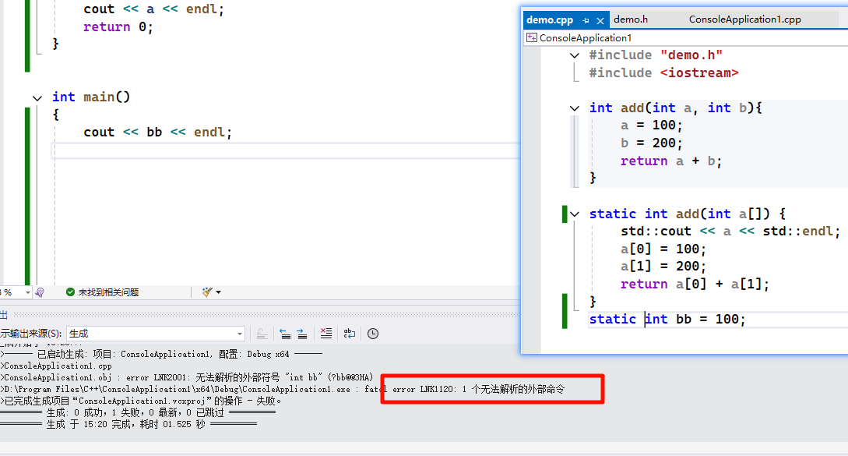
Task: Pin the demo.cpp tab
Action: pyautogui.click(x=586, y=20)
